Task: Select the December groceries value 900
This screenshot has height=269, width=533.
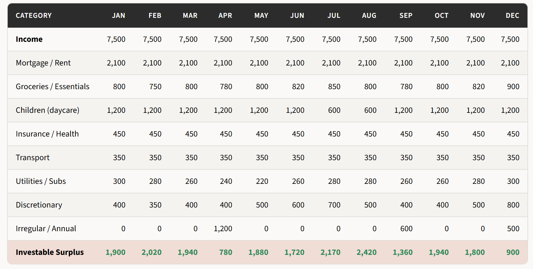Action: pos(513,86)
